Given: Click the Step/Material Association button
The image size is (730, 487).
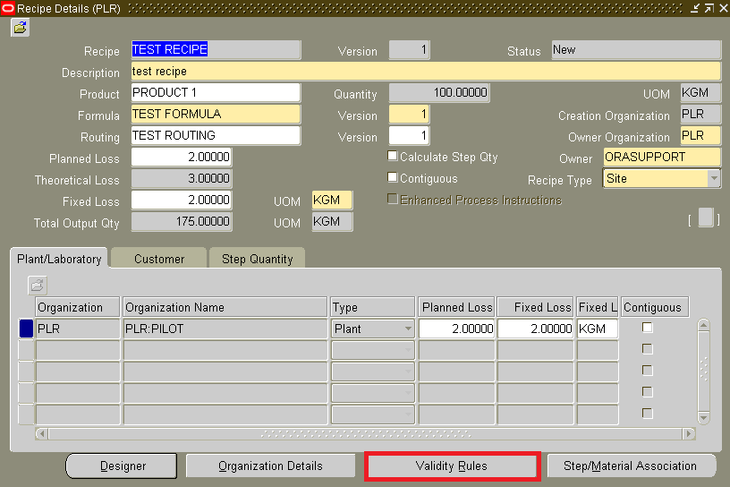Looking at the screenshot, I should [631, 466].
